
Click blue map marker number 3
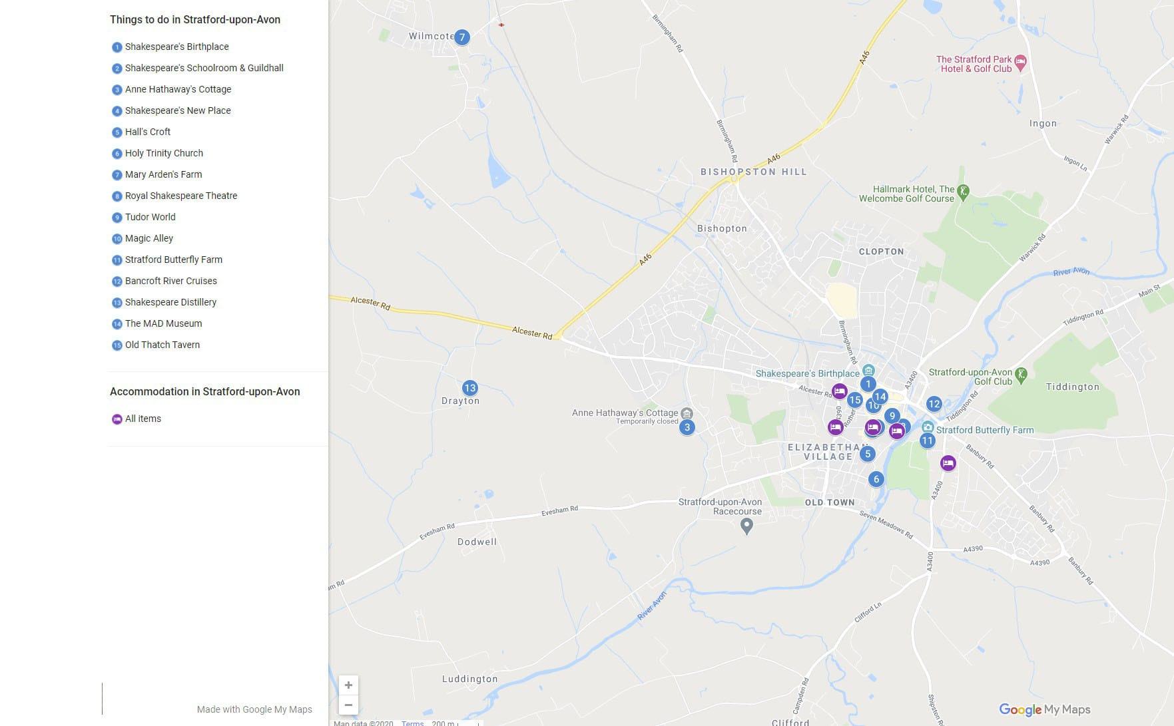687,427
